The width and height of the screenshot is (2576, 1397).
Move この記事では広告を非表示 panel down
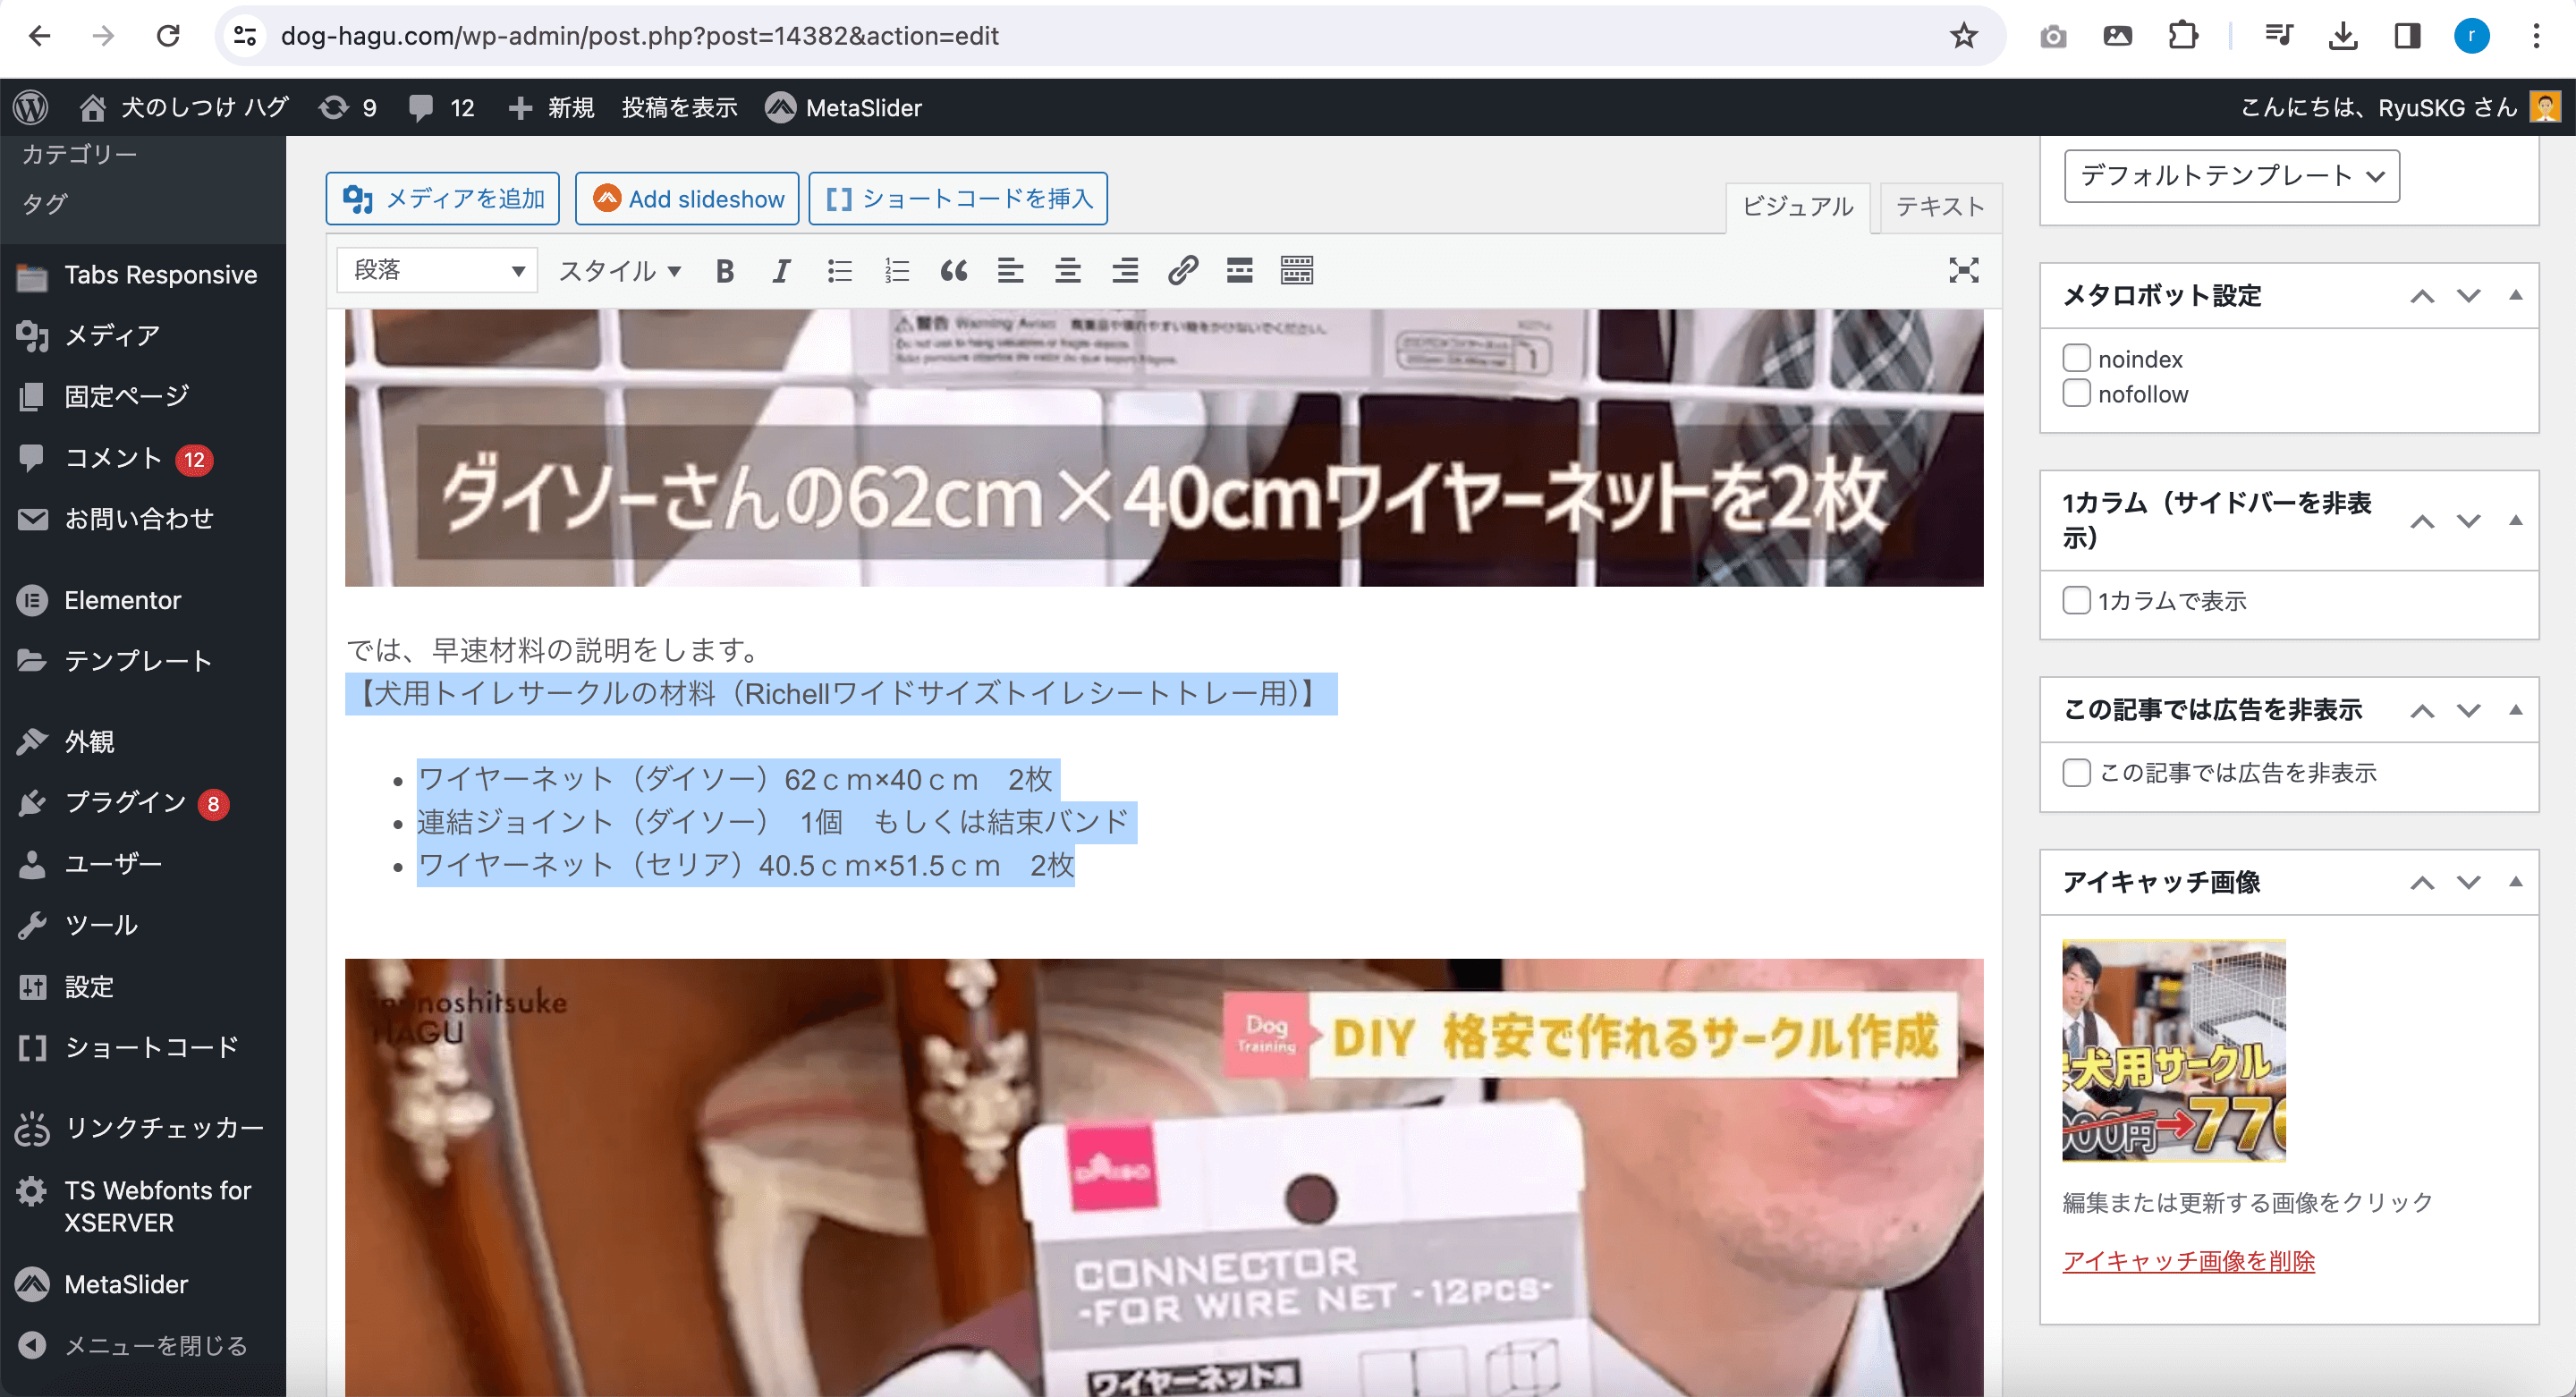point(2468,711)
